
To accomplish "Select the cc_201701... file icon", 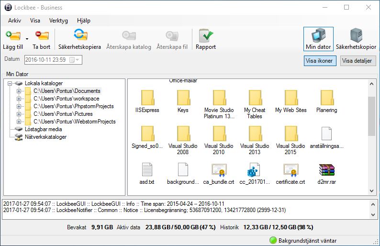I will click(254, 169).
